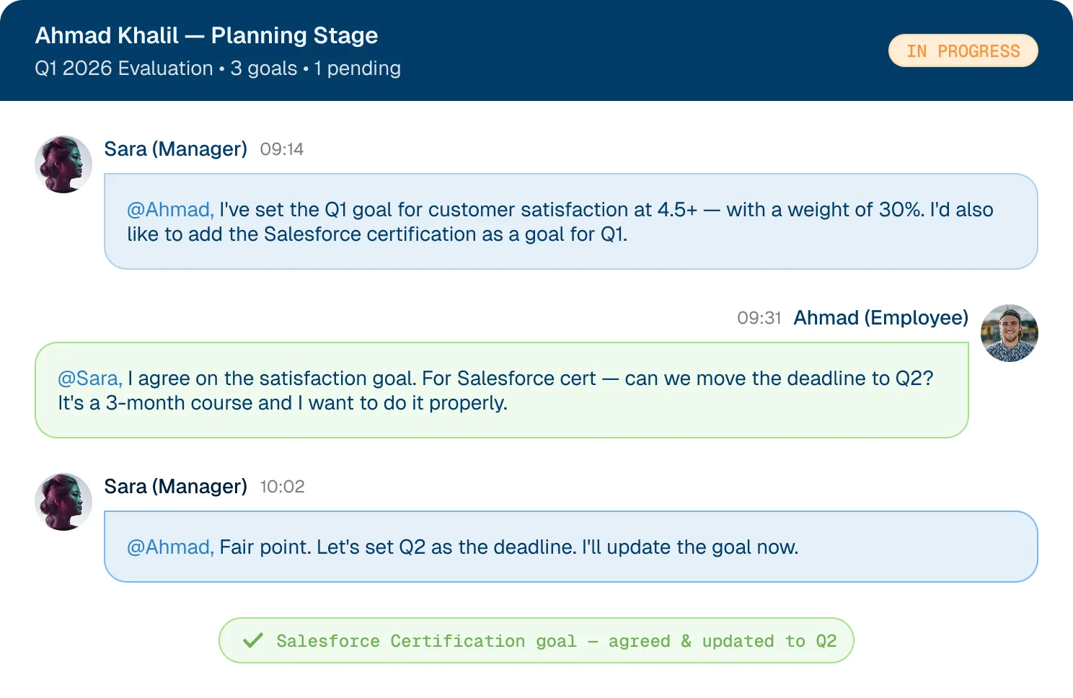Click the 09:31 message timestamp

(x=759, y=318)
